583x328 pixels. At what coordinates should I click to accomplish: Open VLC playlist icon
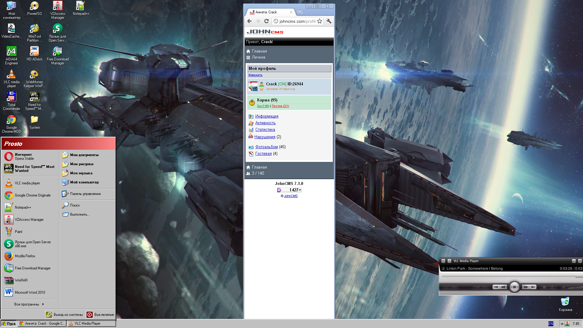pos(446,287)
